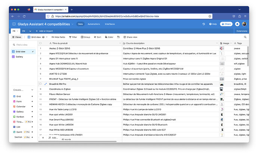Expand record with Broadlink RM Pro arrows icon

(x=46, y=84)
